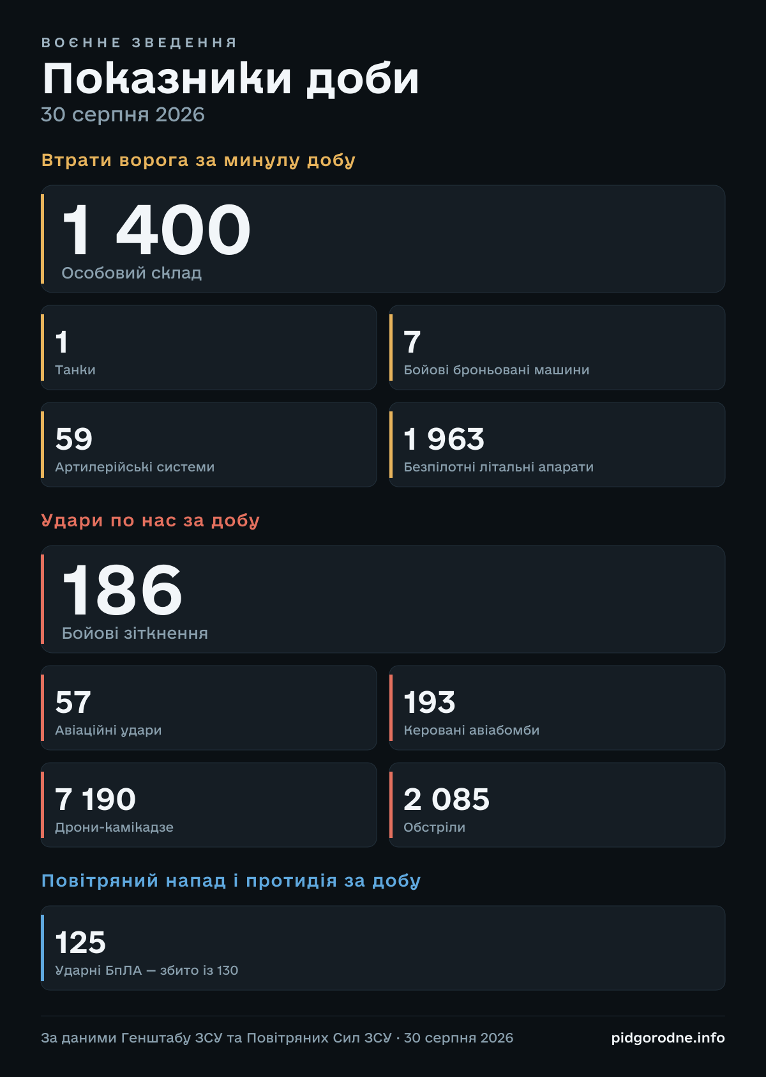Click the large '1 400' number

(156, 231)
